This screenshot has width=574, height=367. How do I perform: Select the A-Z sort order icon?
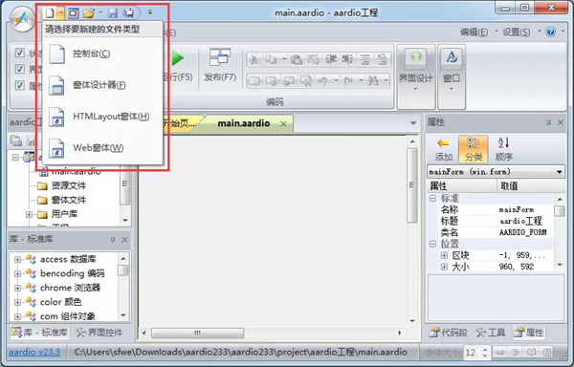click(504, 143)
